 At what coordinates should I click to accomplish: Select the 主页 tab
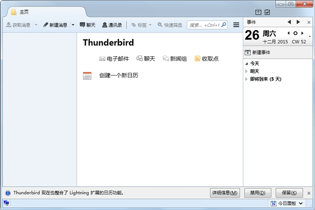tap(47, 12)
